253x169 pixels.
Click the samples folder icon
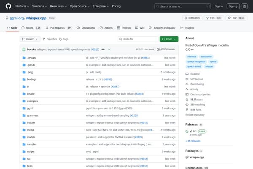24,144
